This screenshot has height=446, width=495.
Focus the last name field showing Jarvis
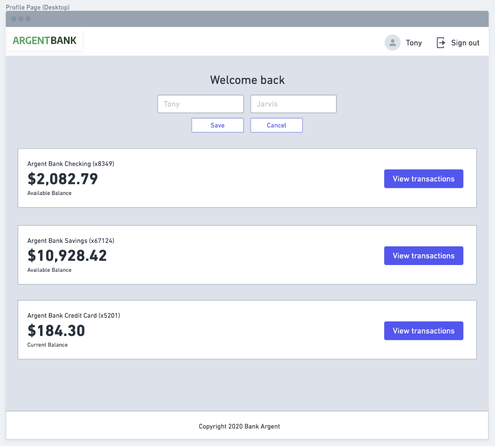pyautogui.click(x=293, y=104)
